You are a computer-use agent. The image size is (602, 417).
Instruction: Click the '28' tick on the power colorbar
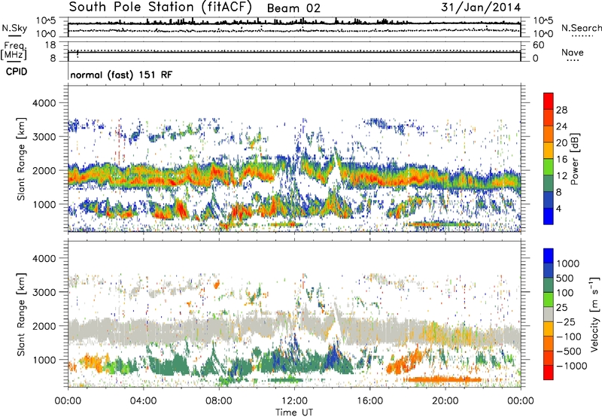(561, 110)
